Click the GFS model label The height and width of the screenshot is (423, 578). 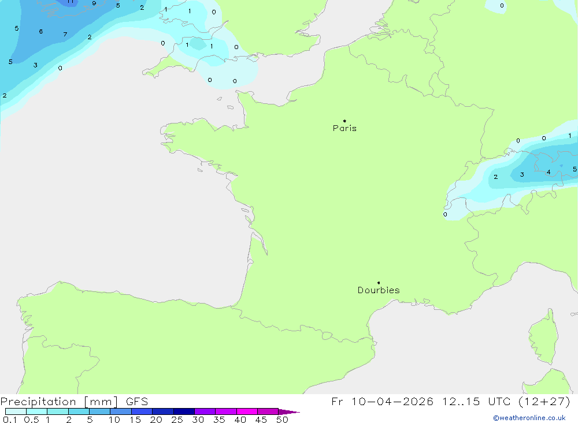[x=137, y=402]
